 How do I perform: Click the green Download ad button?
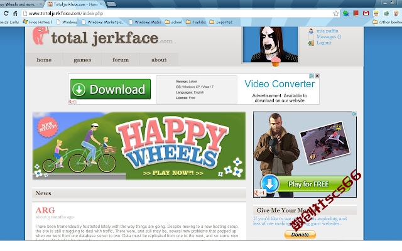tap(111, 89)
